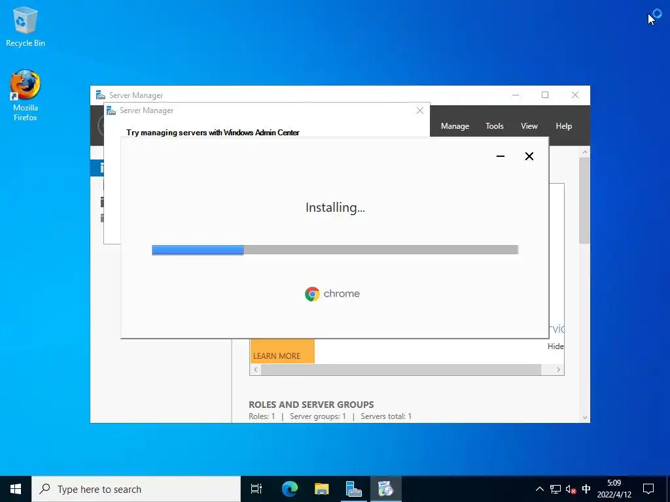670x502 pixels.
Task: Open the Help menu in Server Manager
Action: [x=563, y=126]
